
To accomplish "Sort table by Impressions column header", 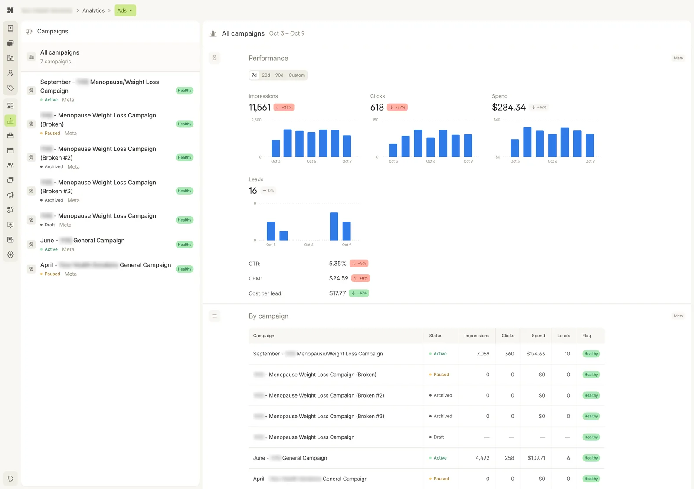I will click(477, 336).
